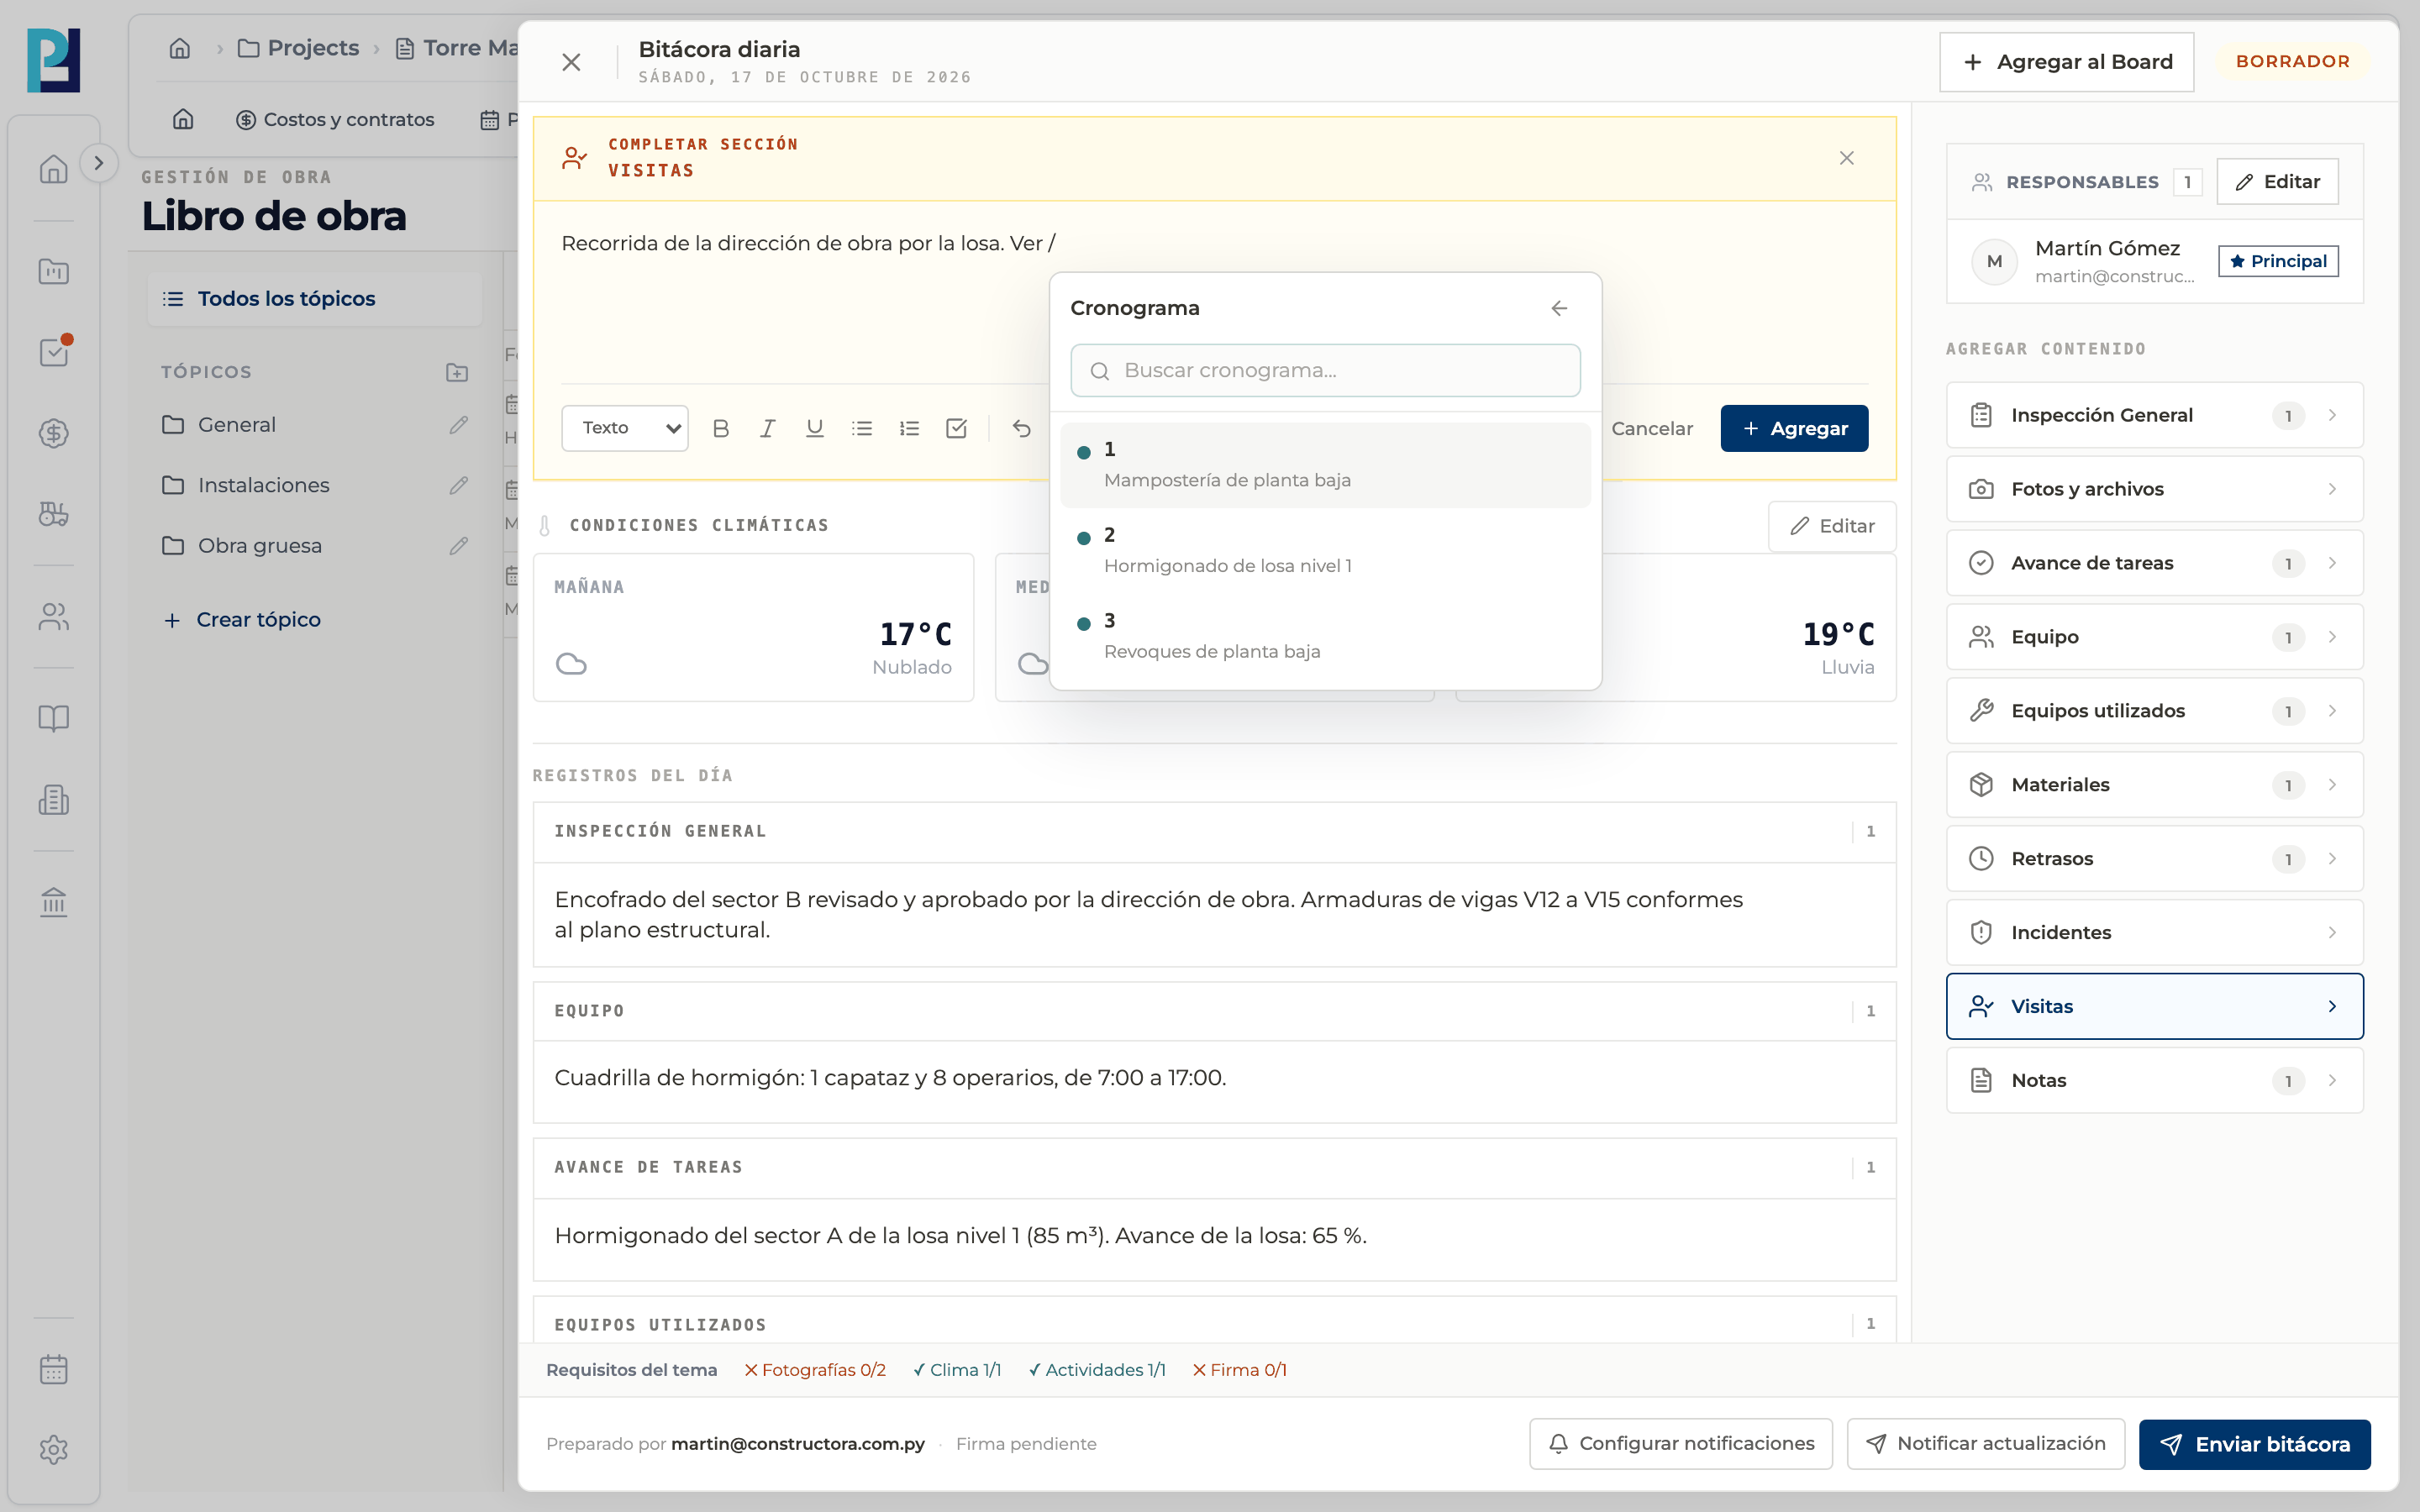Click Cancelar in the editor
Image resolution: width=2420 pixels, height=1512 pixels.
point(1652,428)
